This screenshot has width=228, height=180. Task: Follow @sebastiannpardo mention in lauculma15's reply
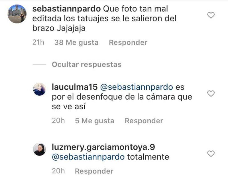[137, 87]
